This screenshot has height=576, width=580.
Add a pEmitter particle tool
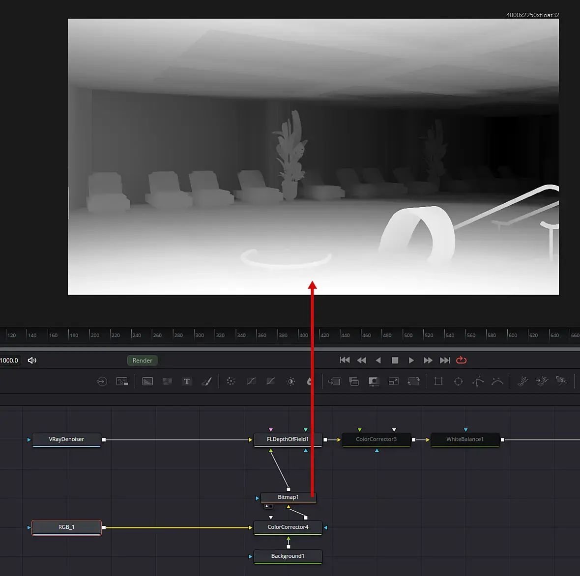522,381
